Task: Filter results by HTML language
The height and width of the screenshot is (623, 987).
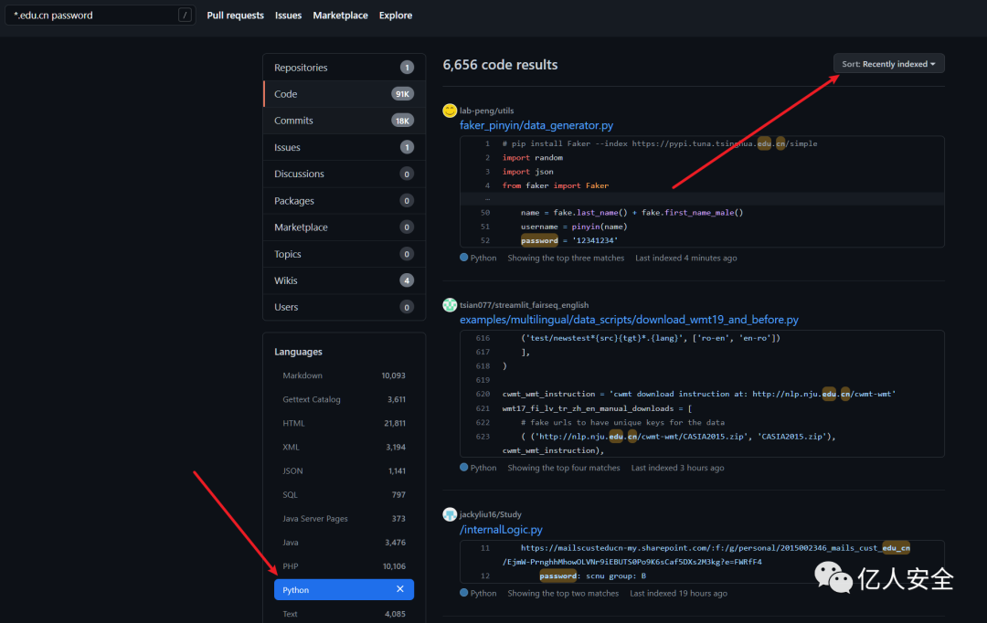Action: pyautogui.click(x=344, y=424)
